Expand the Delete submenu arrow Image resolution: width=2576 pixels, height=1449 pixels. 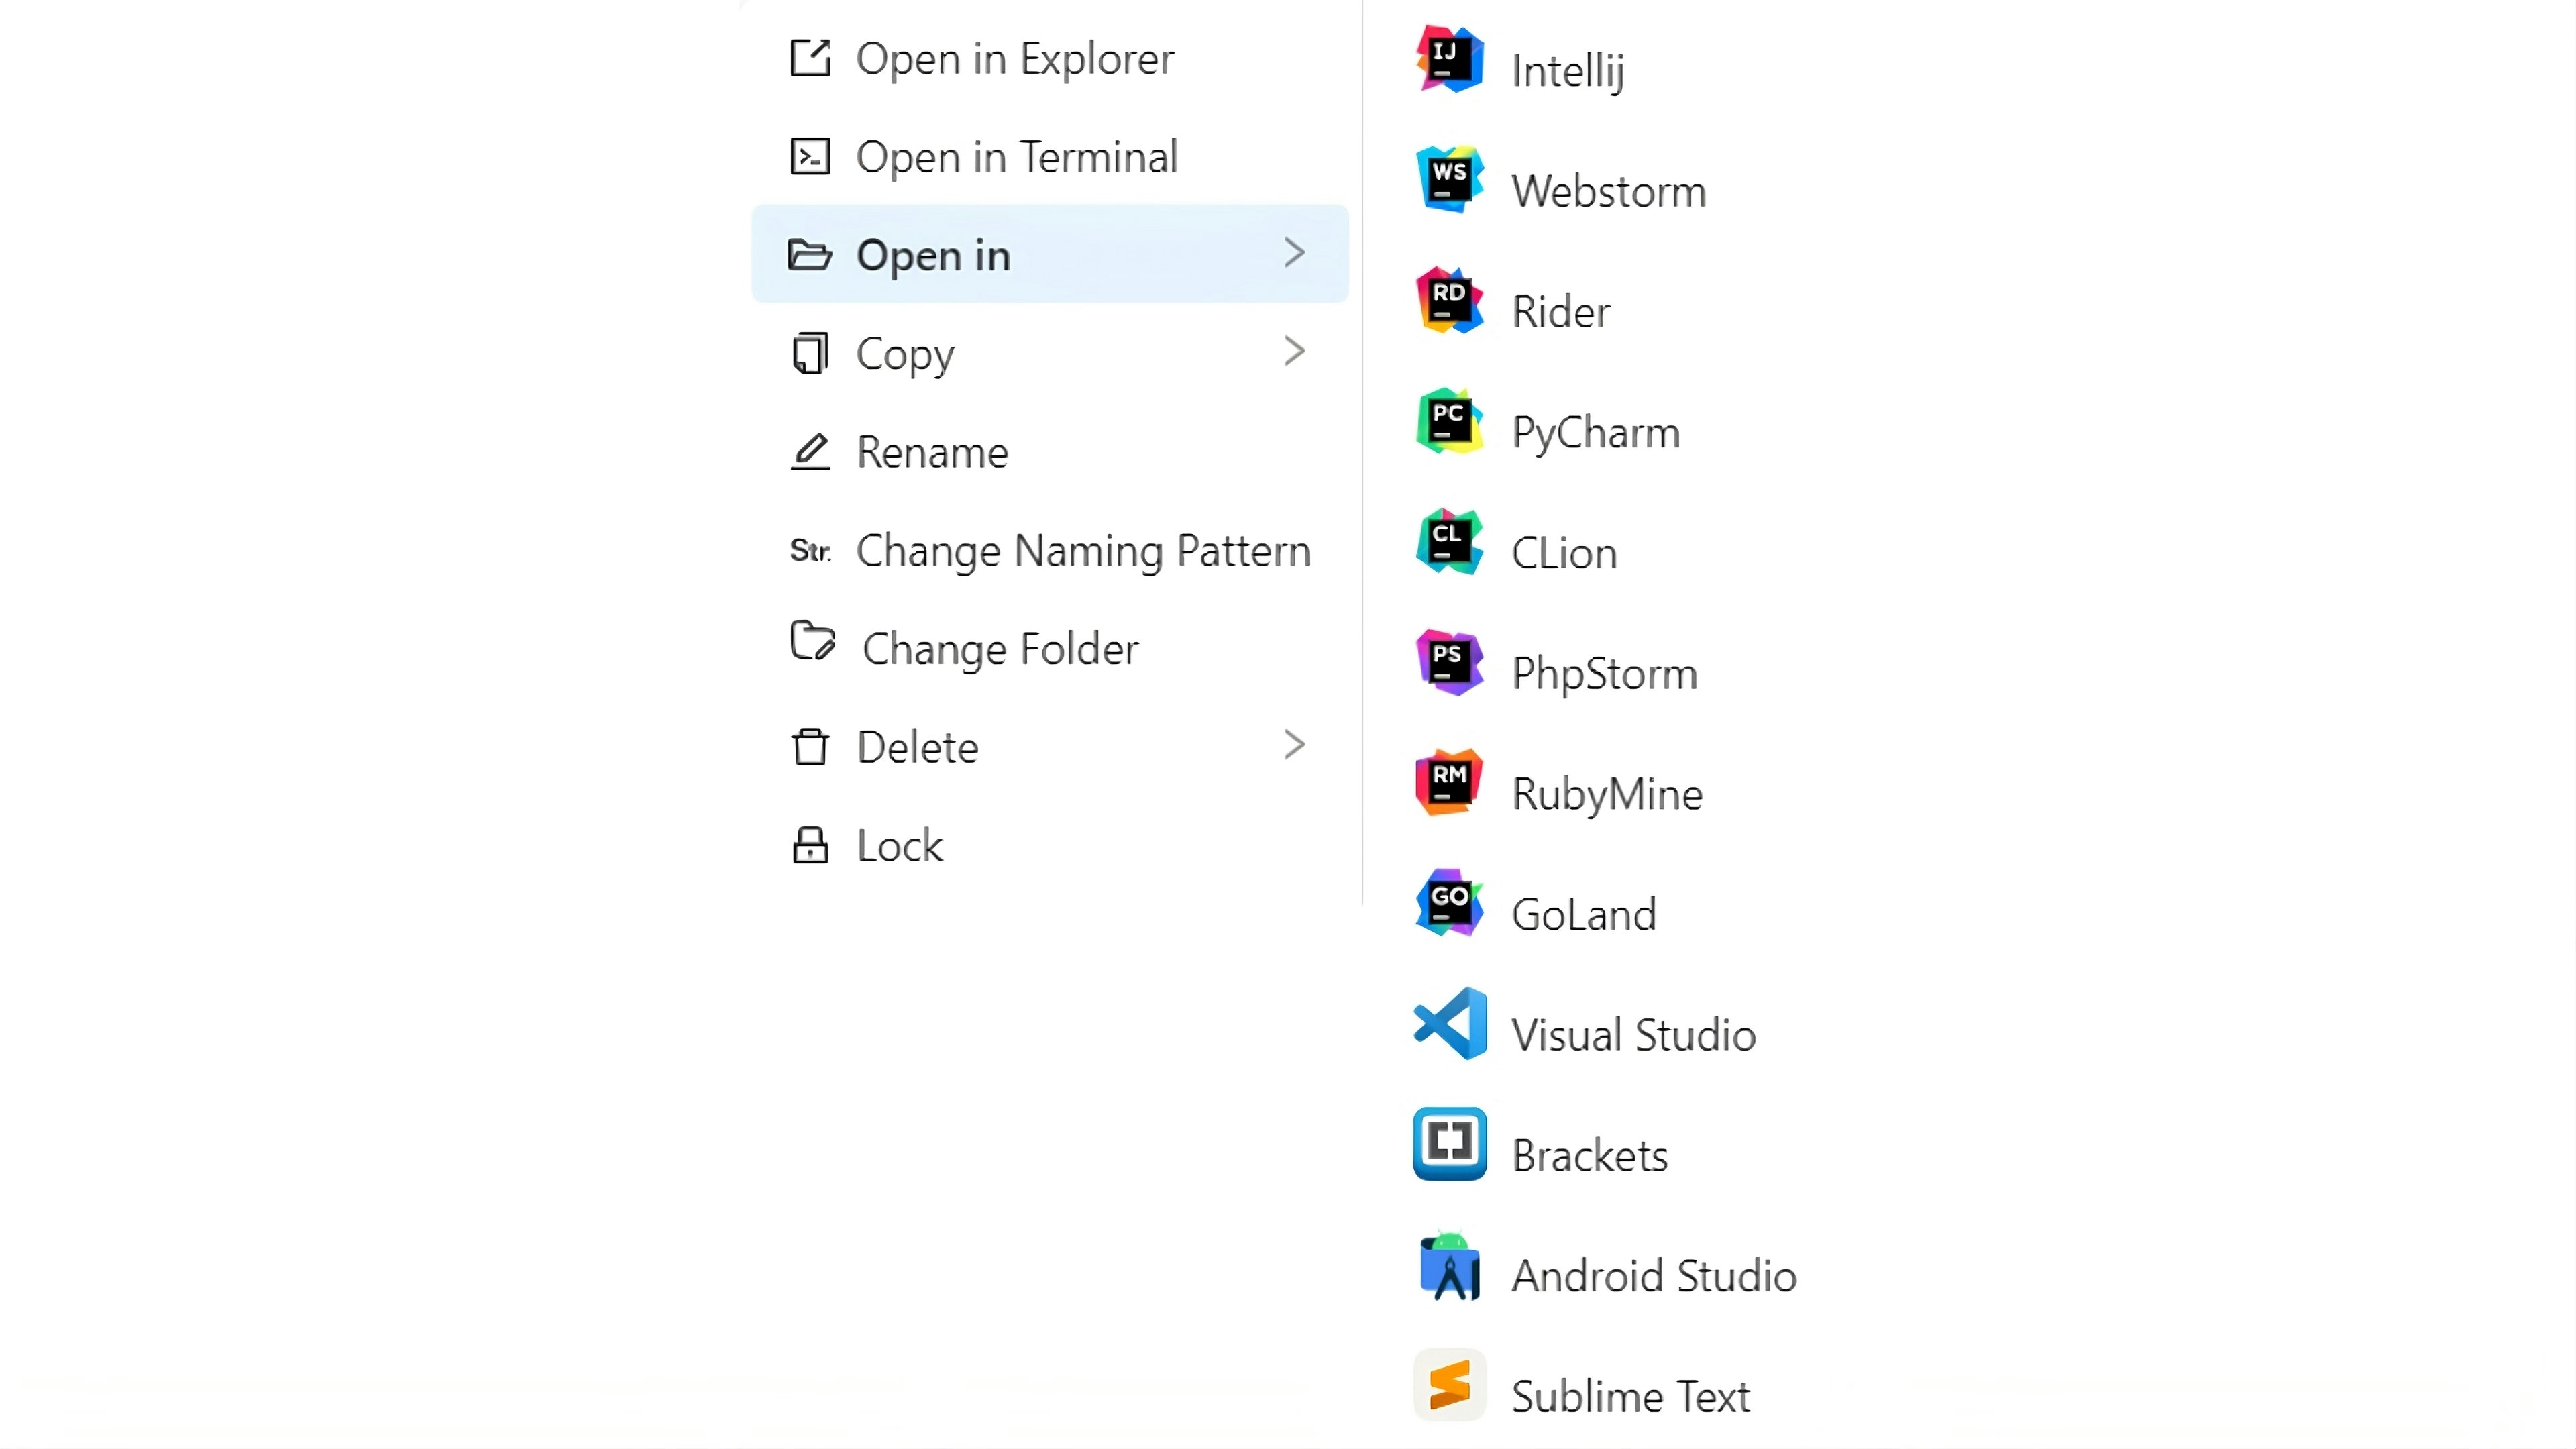click(x=1295, y=745)
